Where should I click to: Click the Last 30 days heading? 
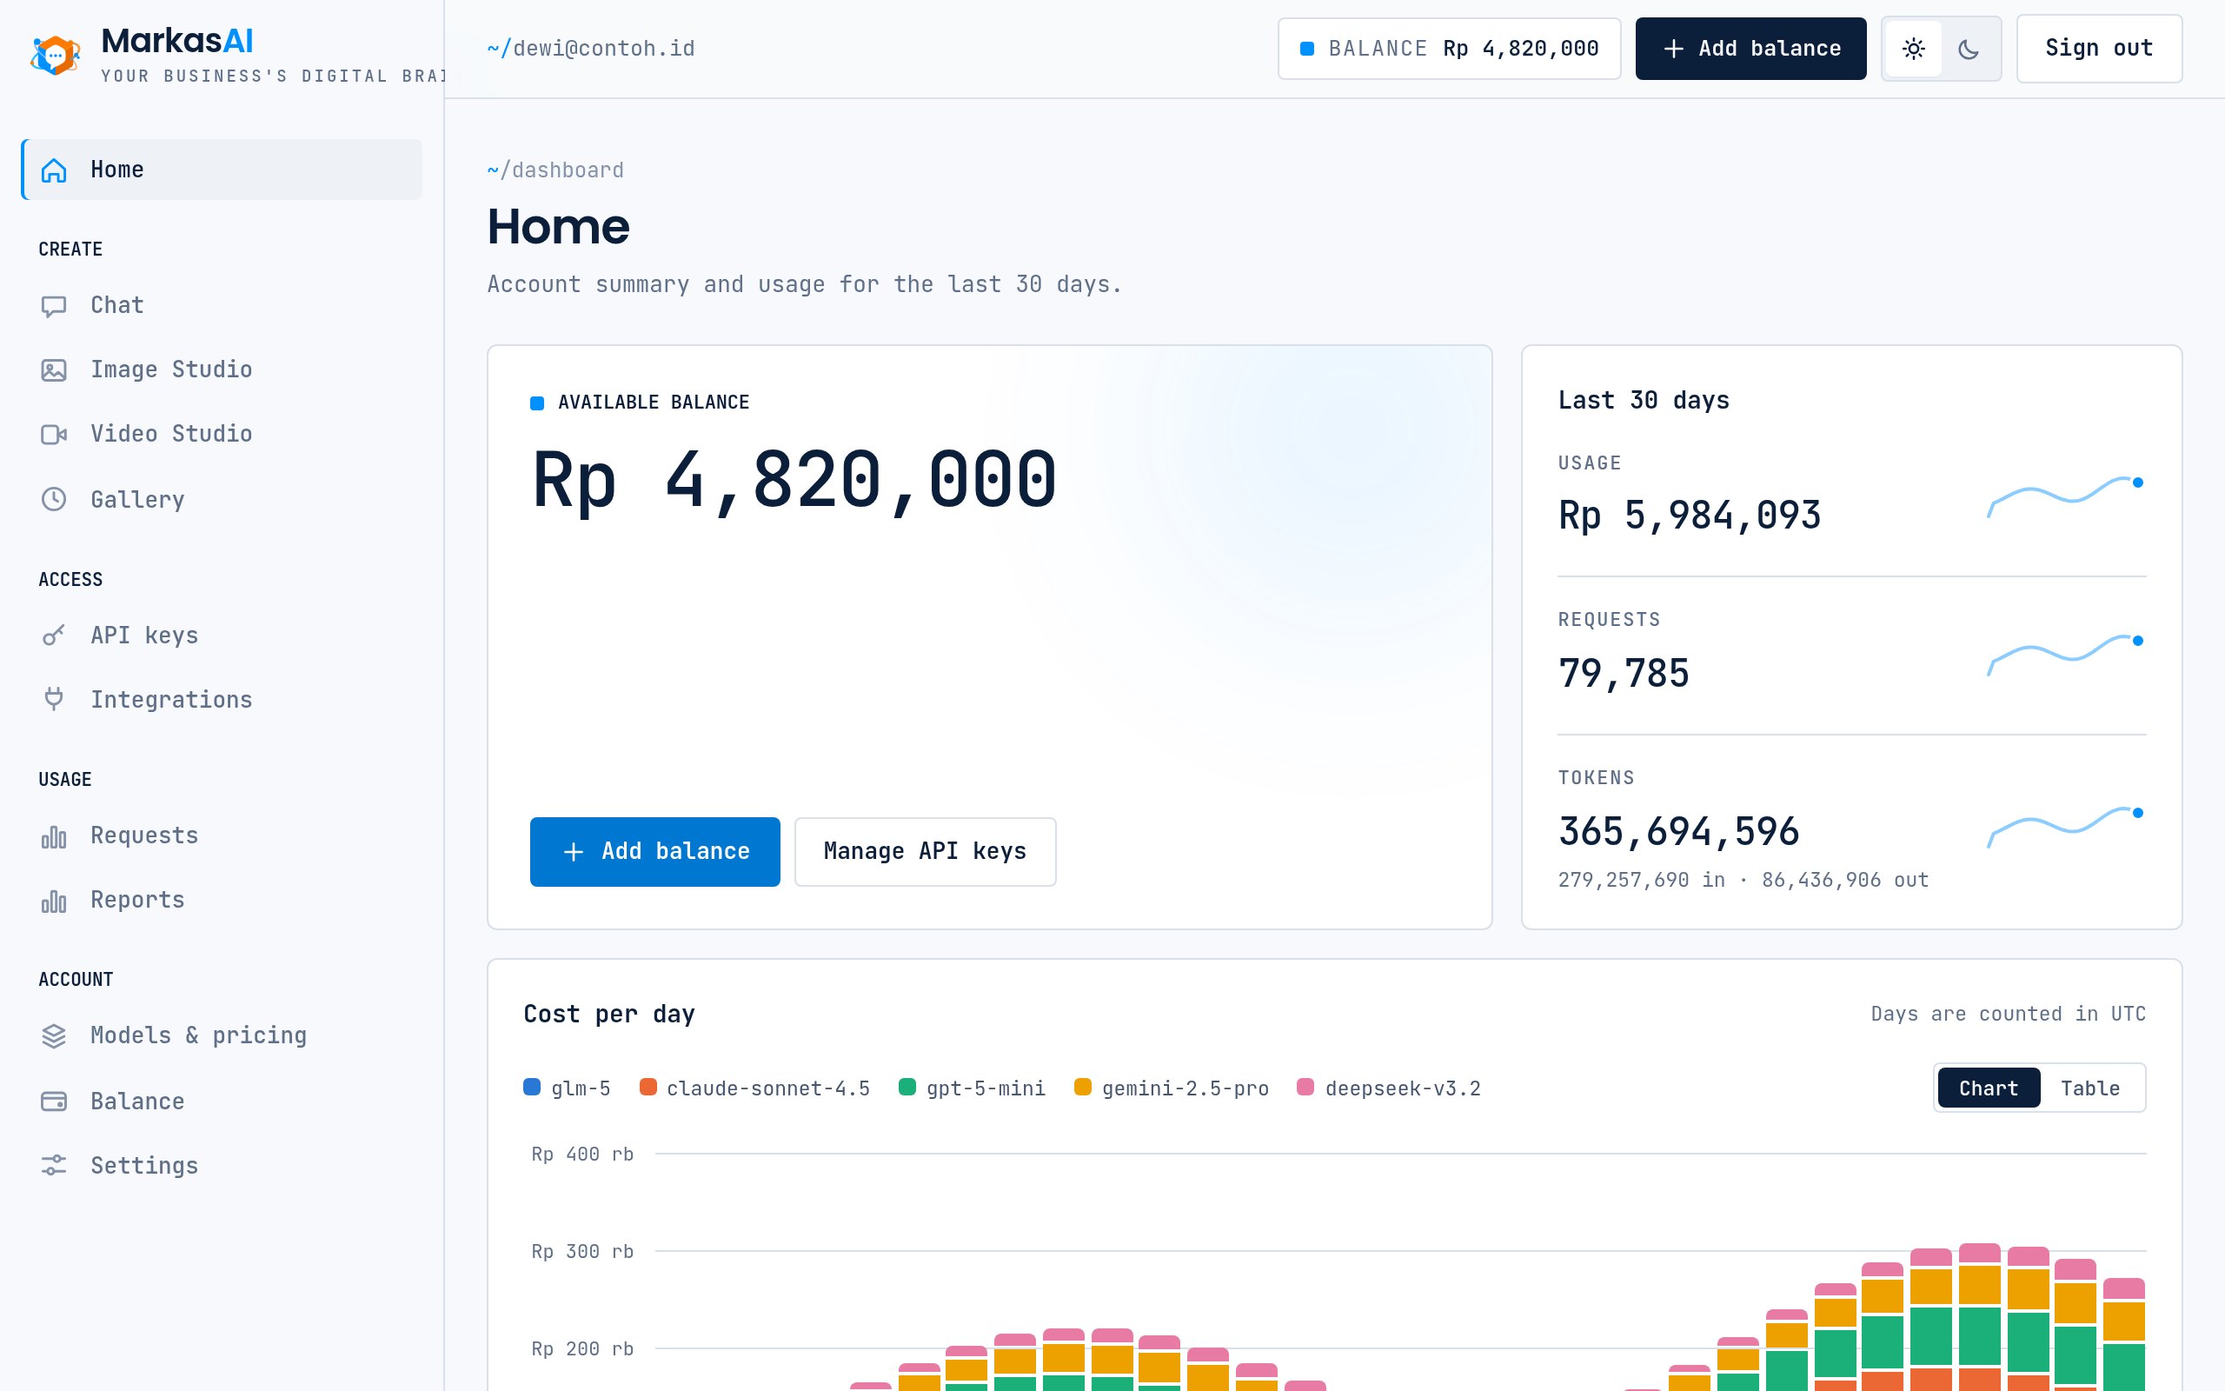(x=1644, y=400)
